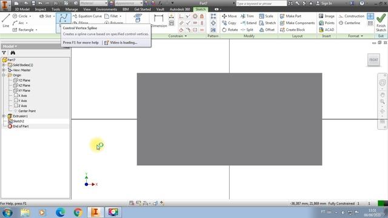Select the Stretch tool
The height and width of the screenshot is (218, 388).
267,23
